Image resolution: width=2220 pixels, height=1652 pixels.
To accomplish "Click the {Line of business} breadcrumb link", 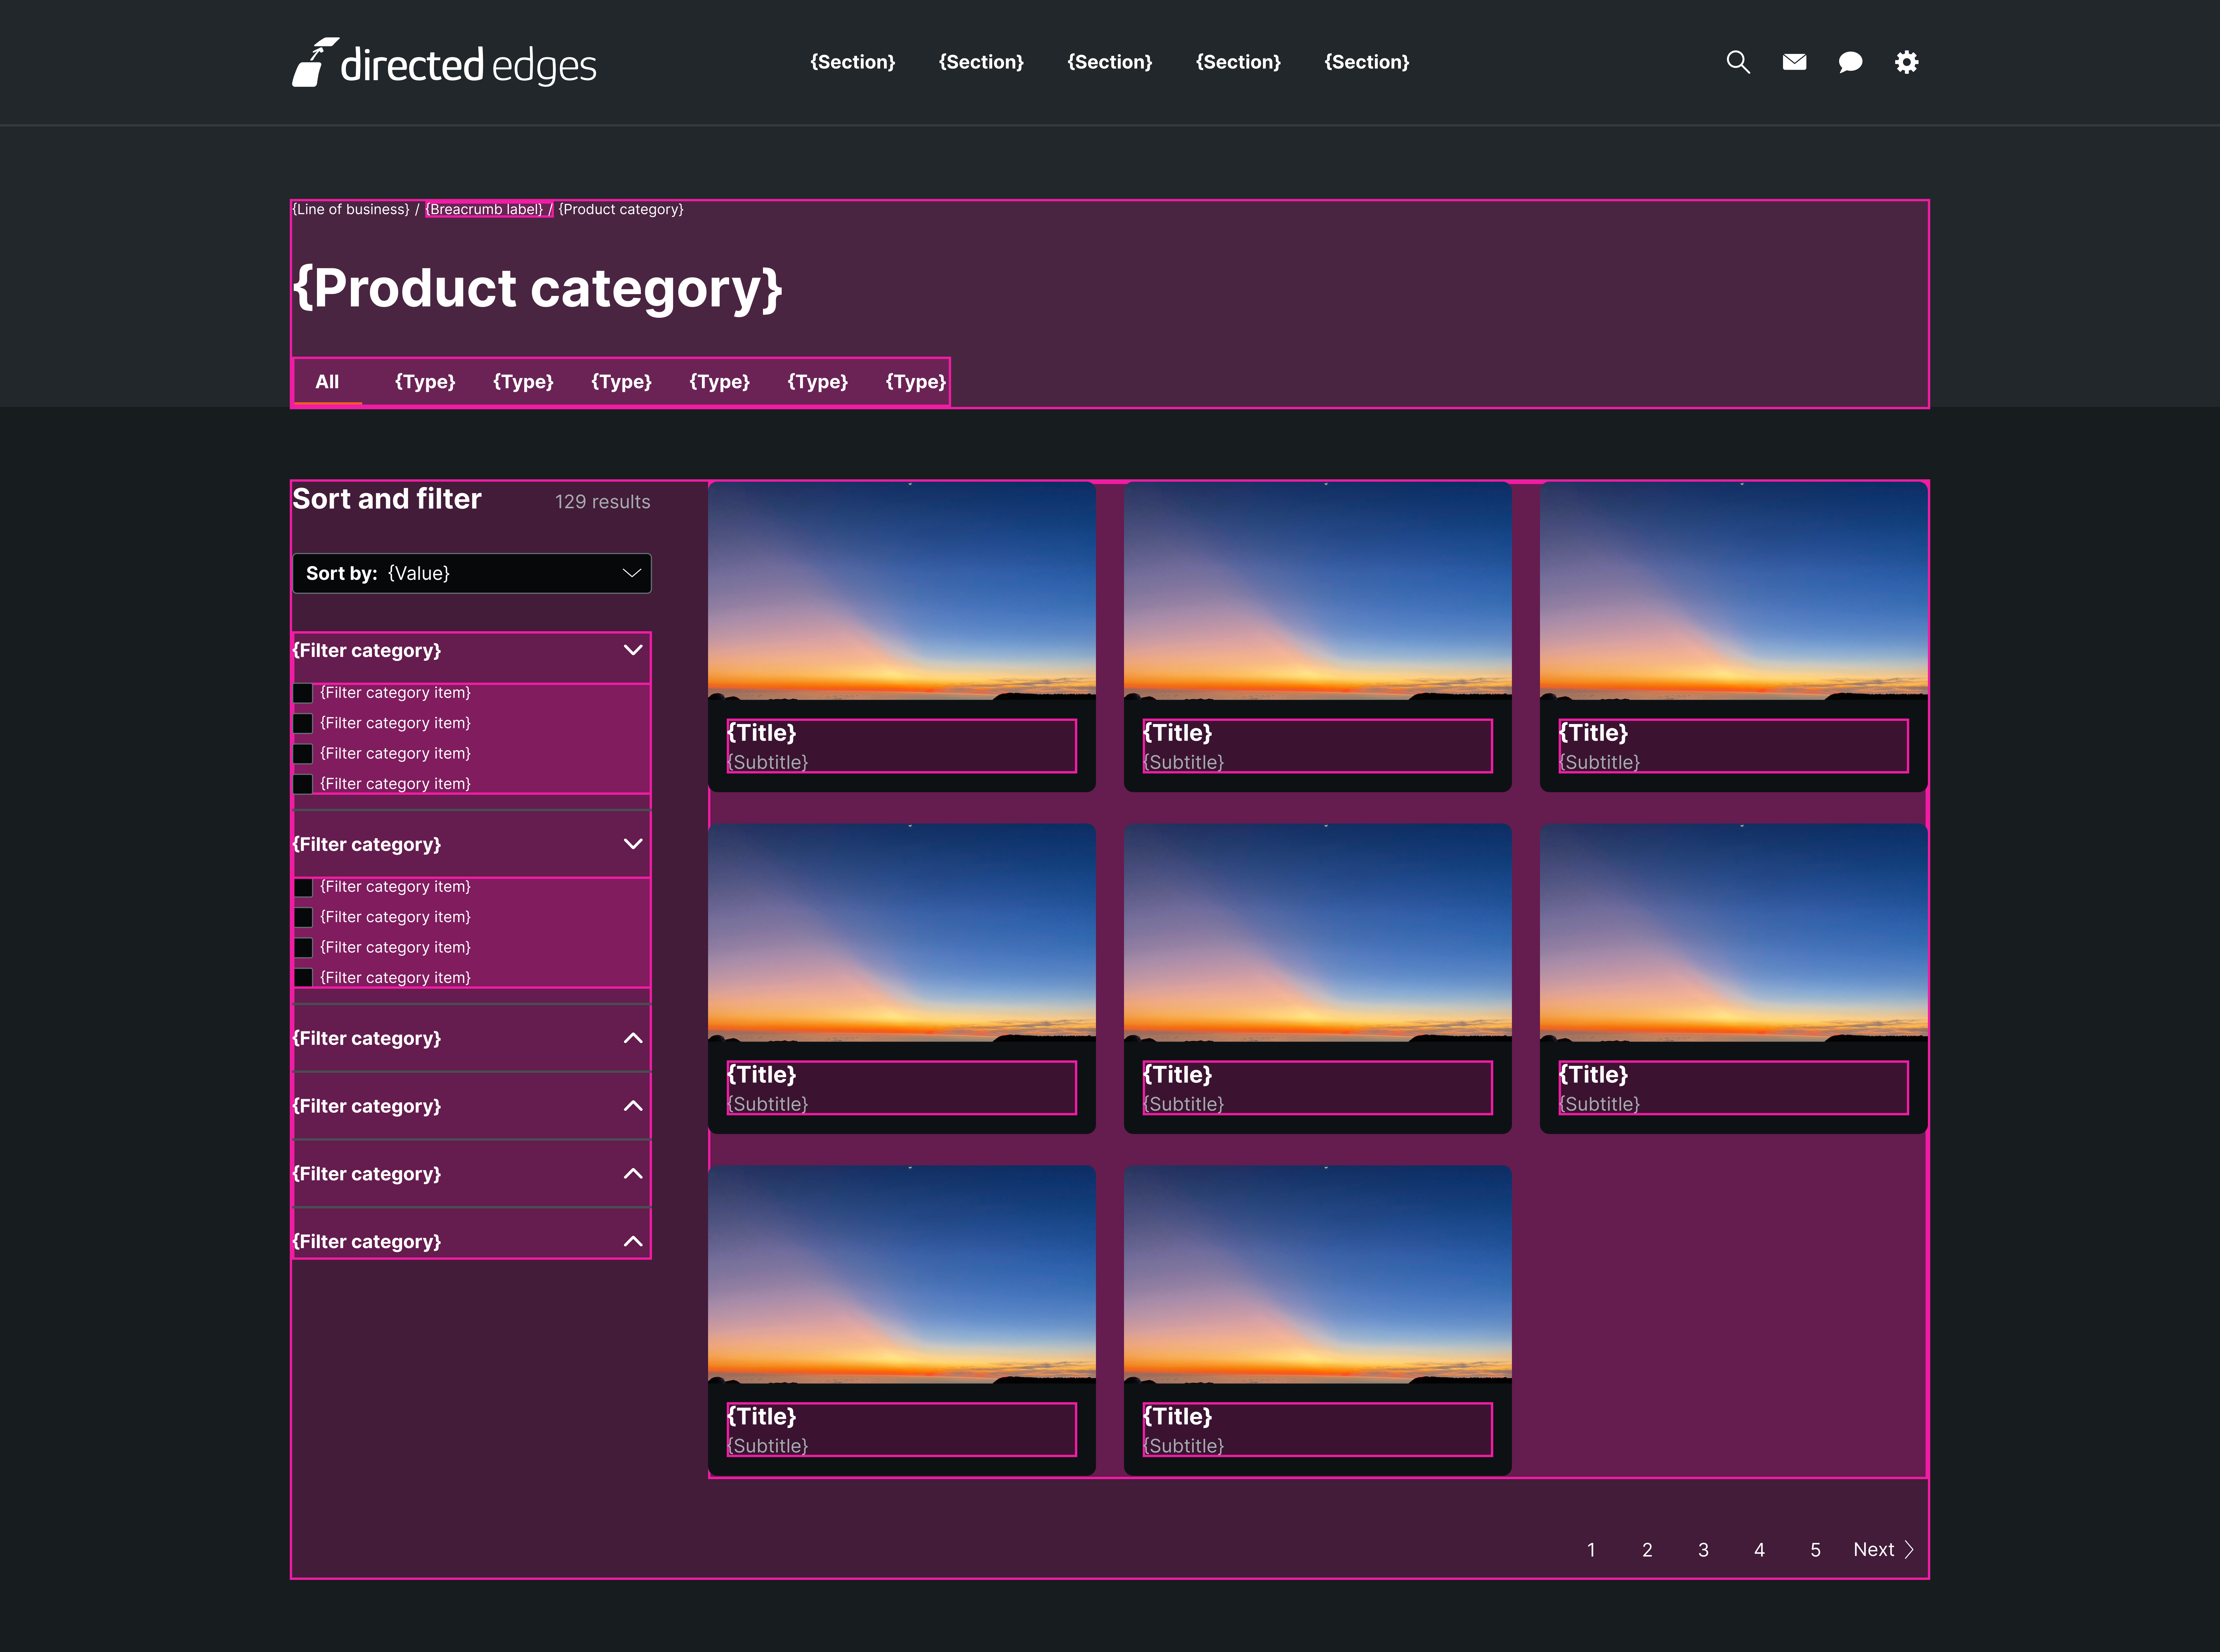I will click(x=351, y=209).
